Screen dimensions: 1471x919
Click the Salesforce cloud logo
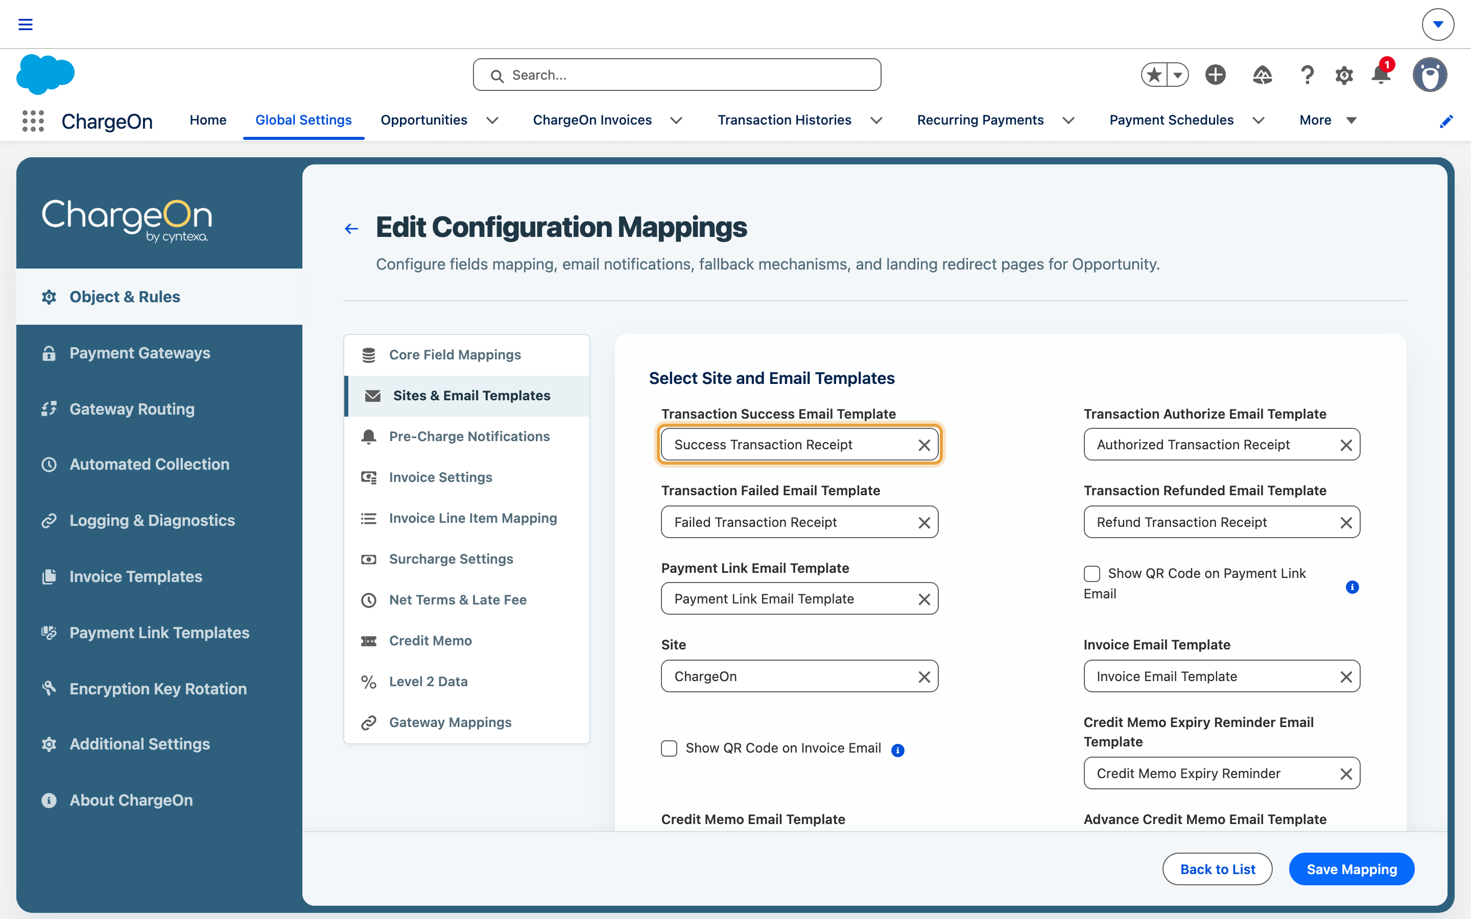click(x=45, y=74)
